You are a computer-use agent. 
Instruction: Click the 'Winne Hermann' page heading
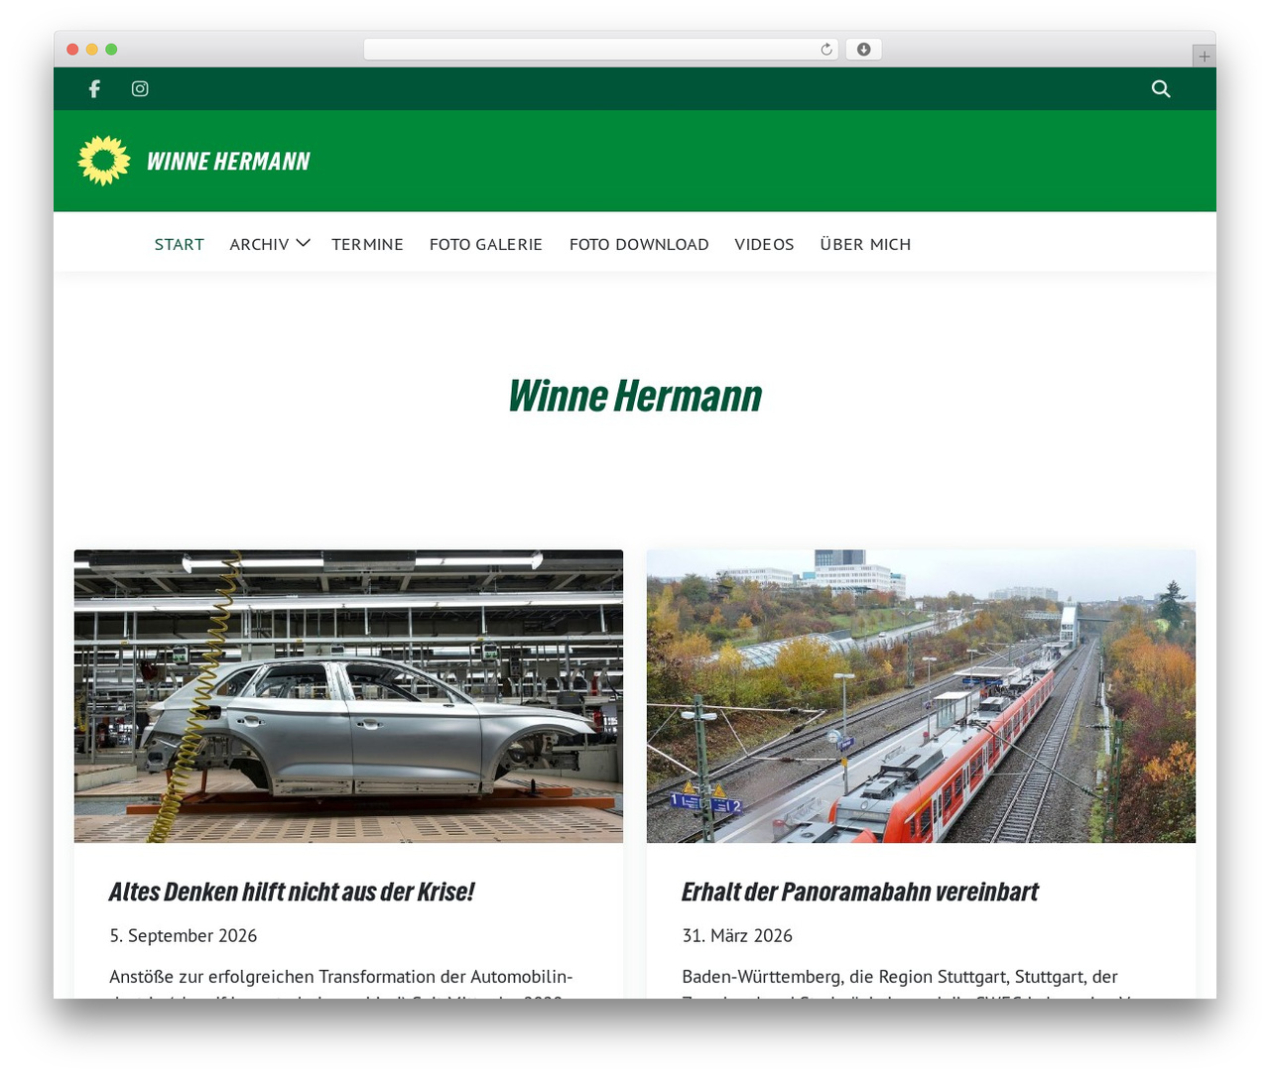[x=635, y=396]
